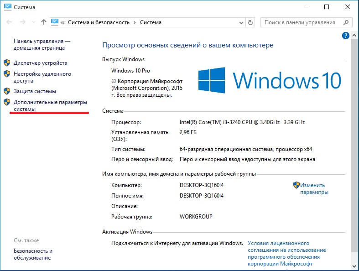The image size is (359, 271).
Task: Click the shield icon beside Дополнительные параметры системы
Action: pyautogui.click(x=7, y=102)
